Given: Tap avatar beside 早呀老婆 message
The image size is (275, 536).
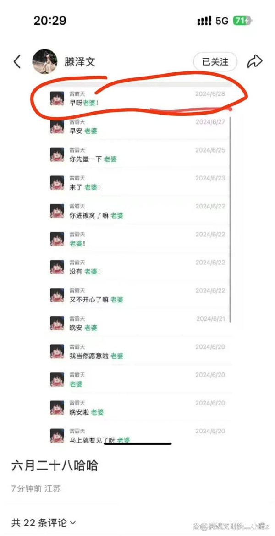Looking at the screenshot, I should click(57, 98).
